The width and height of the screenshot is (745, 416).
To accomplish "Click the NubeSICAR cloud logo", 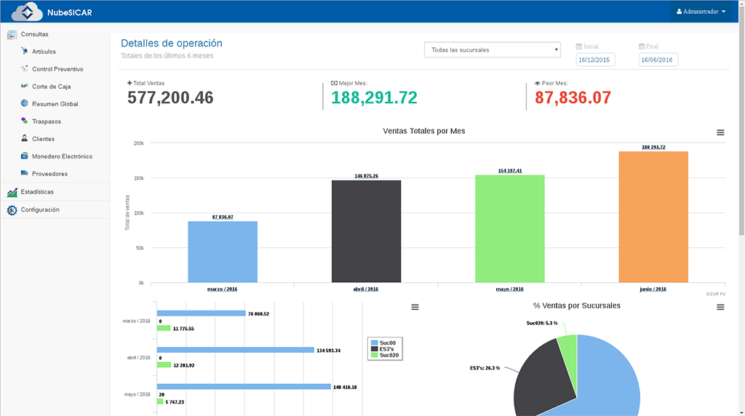I will (x=27, y=12).
